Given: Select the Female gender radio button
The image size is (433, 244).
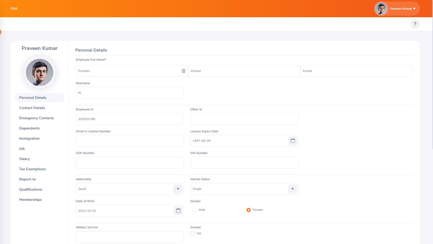Looking at the screenshot, I should tap(248, 210).
